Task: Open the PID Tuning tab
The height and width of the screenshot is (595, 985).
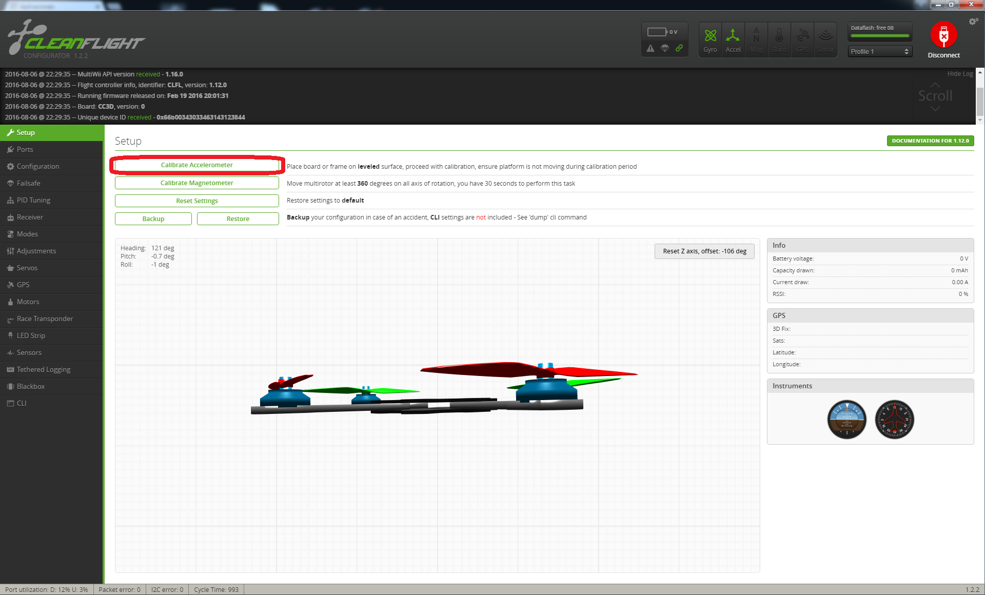Action: 33,200
